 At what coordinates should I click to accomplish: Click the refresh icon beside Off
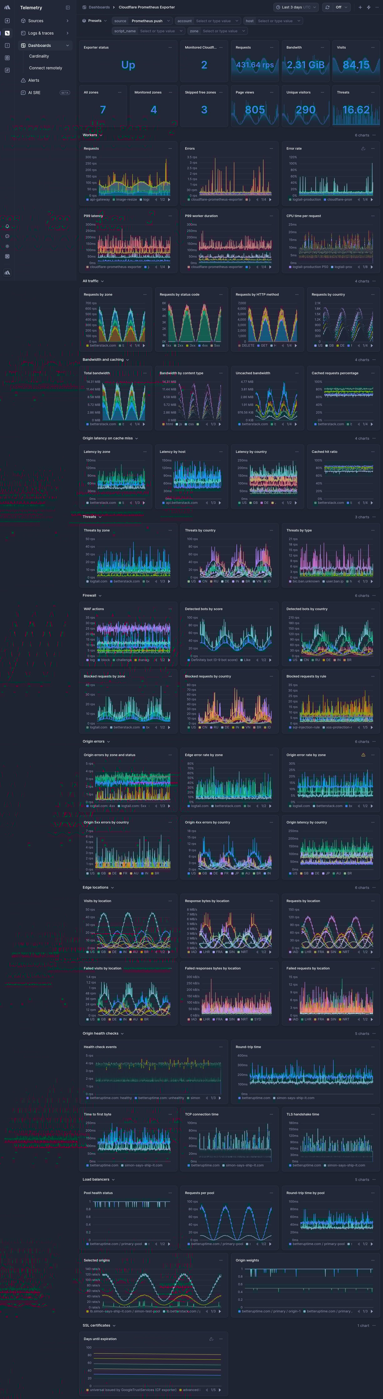click(327, 8)
